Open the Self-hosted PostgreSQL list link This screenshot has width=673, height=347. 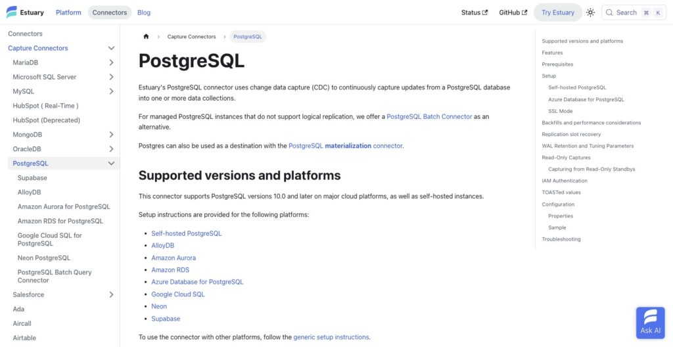(x=186, y=233)
